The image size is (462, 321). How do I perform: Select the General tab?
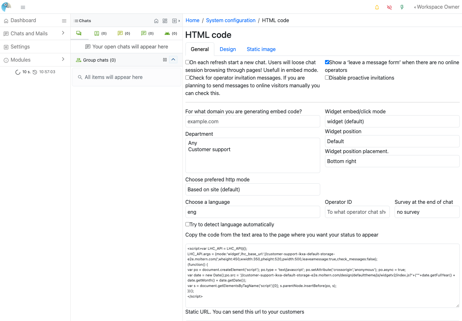tap(200, 49)
